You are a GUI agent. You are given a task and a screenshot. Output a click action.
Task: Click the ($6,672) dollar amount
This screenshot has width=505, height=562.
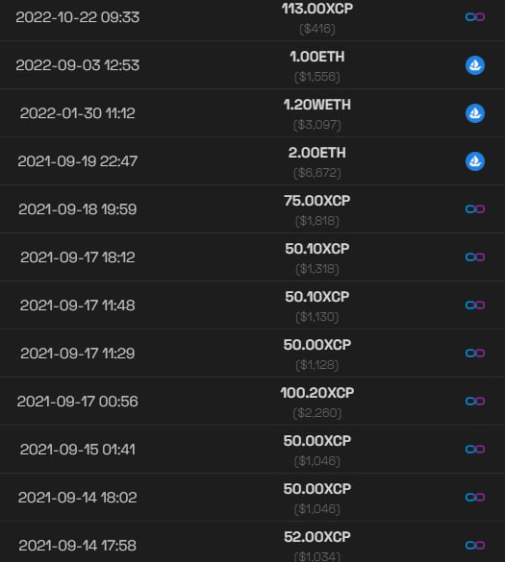pos(316,173)
